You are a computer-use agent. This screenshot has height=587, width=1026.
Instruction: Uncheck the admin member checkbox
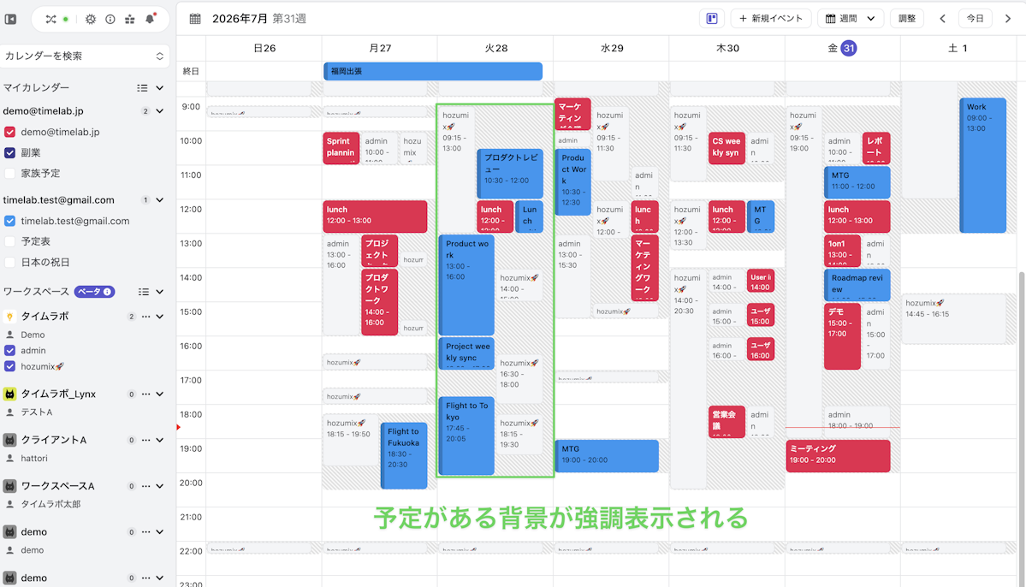pos(9,350)
